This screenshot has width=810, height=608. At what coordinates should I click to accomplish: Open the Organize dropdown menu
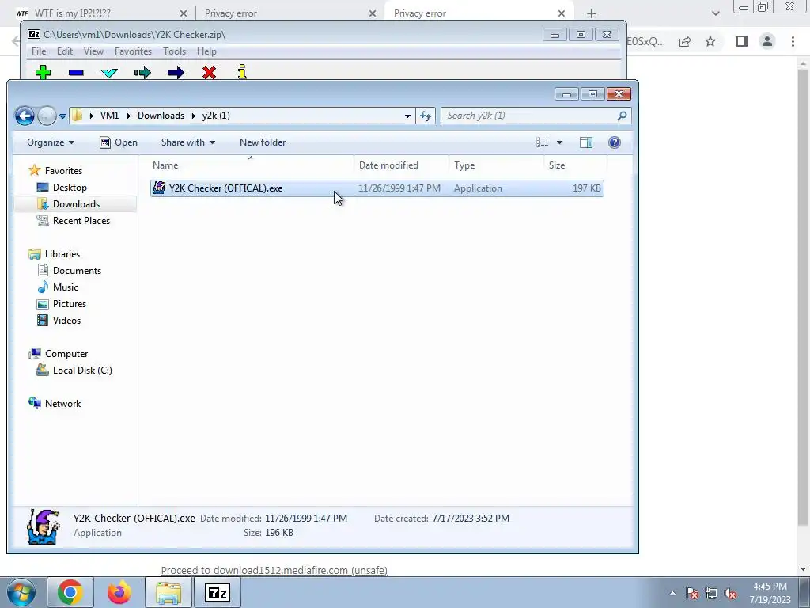click(51, 142)
